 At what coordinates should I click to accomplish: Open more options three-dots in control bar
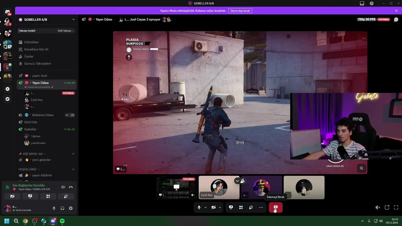click(x=261, y=207)
